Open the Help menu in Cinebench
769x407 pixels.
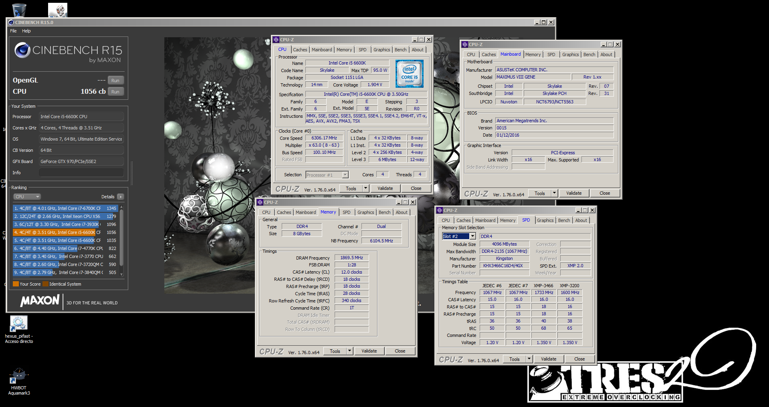(x=26, y=31)
